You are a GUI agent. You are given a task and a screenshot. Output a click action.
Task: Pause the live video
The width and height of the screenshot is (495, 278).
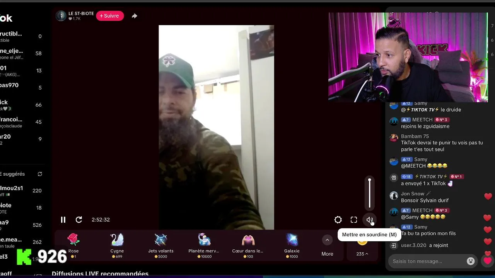pyautogui.click(x=63, y=220)
